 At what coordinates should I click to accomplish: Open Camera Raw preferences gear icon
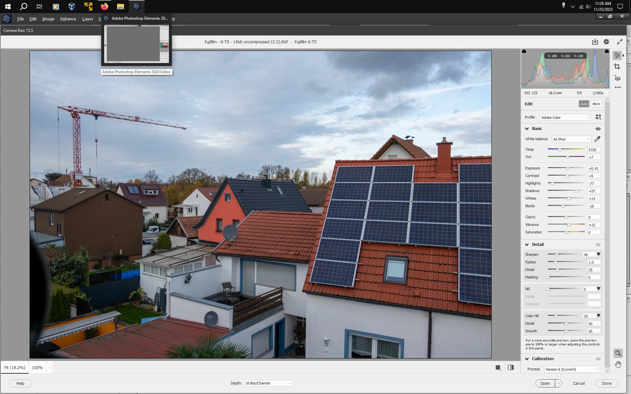[x=606, y=42]
